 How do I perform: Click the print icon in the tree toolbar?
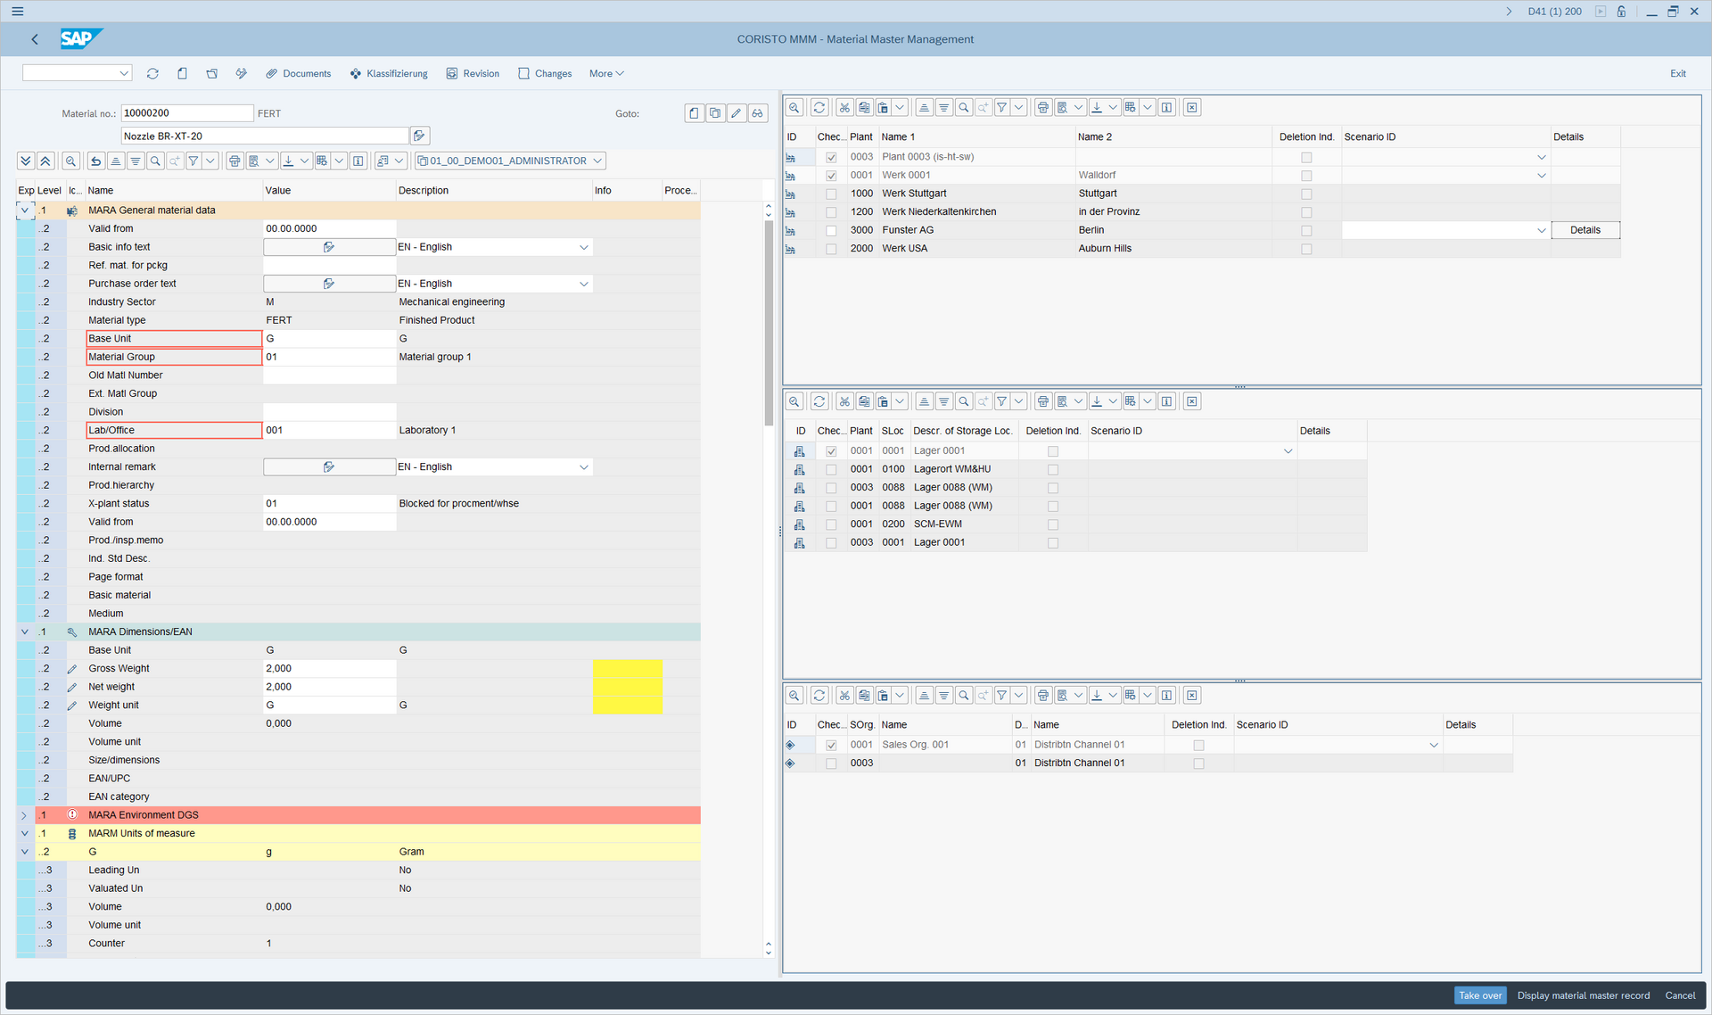point(235,161)
